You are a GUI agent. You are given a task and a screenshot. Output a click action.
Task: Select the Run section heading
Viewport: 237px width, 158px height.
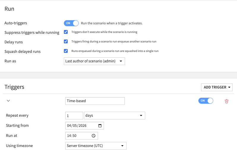click(10, 9)
